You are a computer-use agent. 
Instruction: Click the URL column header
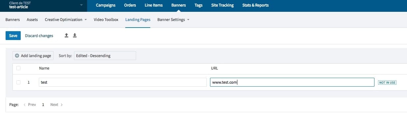214,68
